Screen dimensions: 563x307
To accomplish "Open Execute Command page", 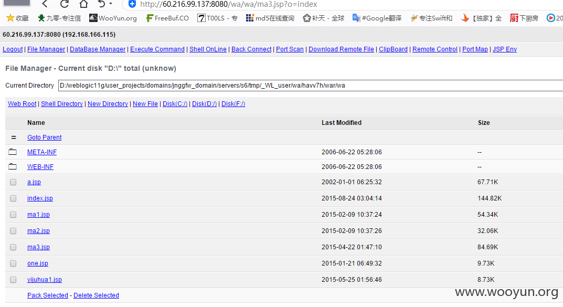I will click(157, 49).
